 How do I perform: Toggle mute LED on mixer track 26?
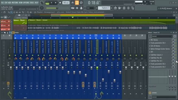pos(125,55)
